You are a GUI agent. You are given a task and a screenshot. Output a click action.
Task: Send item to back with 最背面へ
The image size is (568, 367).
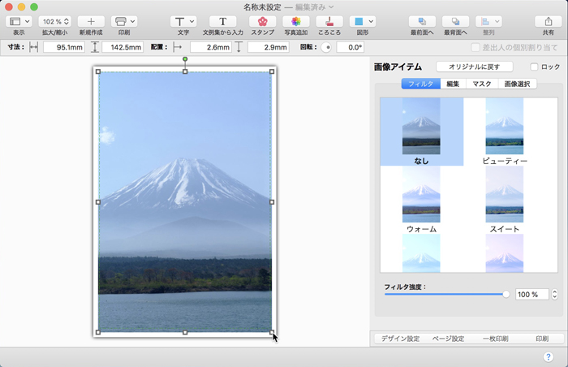[x=455, y=21]
